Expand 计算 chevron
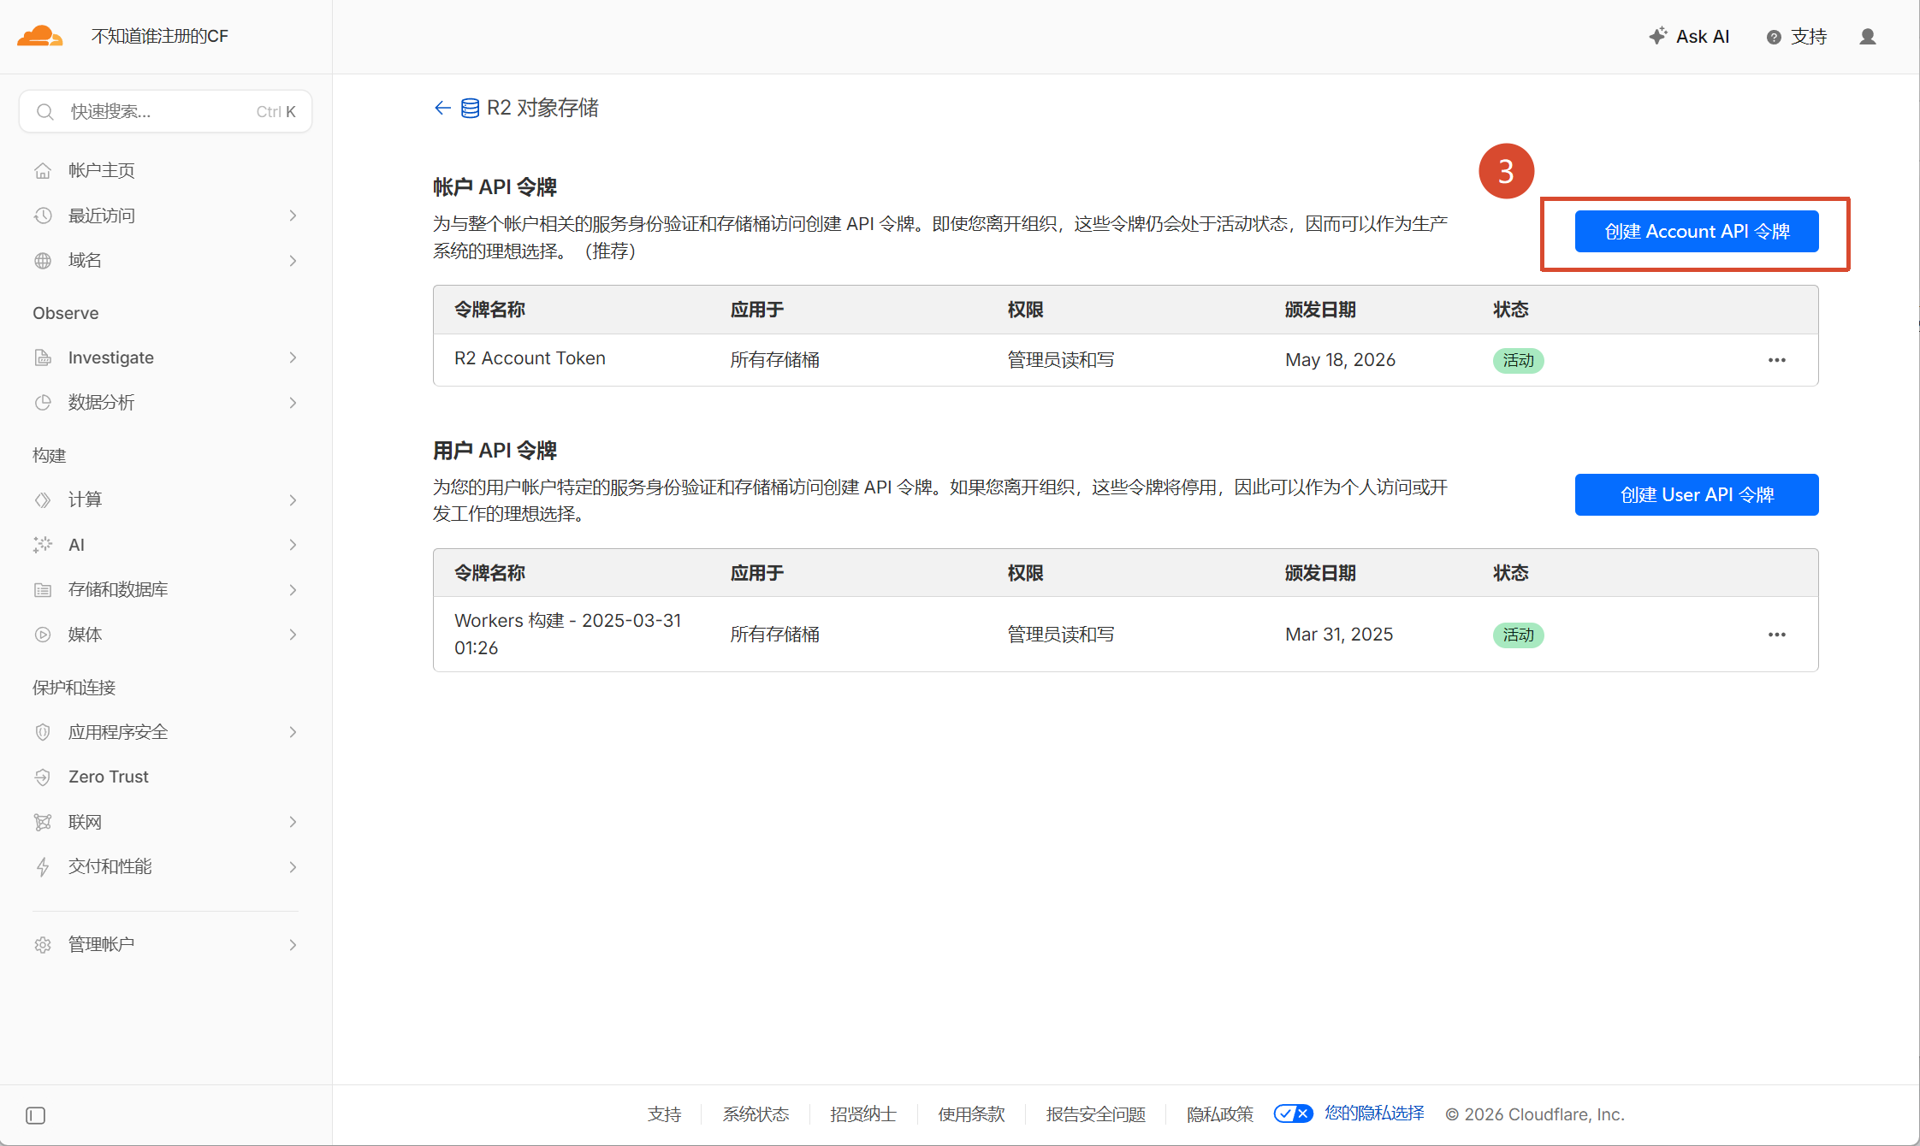Viewport: 1920px width, 1146px height. [293, 500]
